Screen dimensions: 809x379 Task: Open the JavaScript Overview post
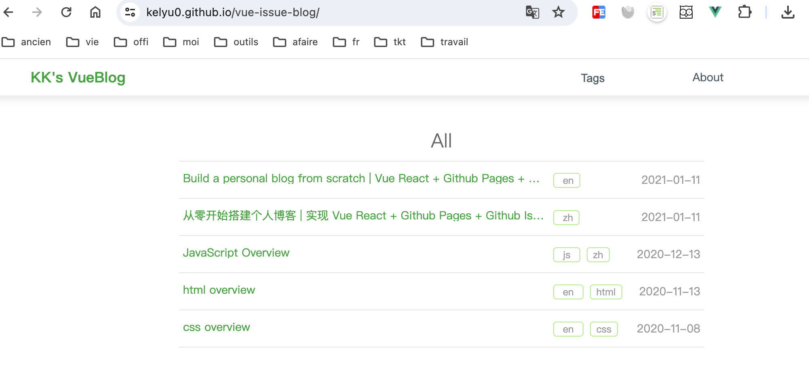[x=236, y=253]
